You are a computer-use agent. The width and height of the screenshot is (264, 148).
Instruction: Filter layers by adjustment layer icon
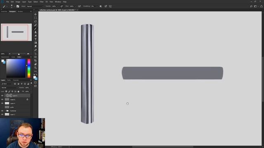[x=18, y=84]
